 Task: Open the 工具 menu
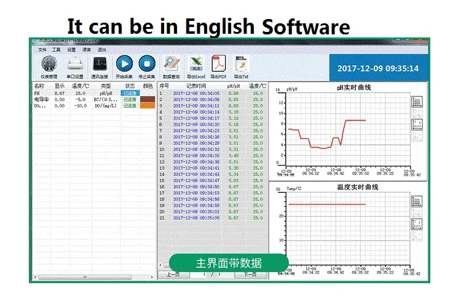pos(56,50)
